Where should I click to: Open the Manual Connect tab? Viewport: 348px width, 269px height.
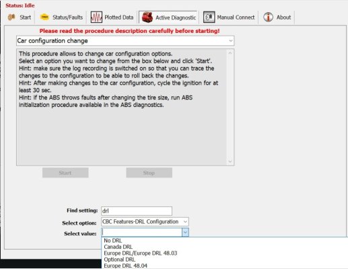click(x=236, y=17)
